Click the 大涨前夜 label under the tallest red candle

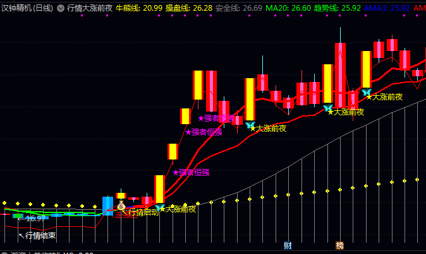click(346, 112)
